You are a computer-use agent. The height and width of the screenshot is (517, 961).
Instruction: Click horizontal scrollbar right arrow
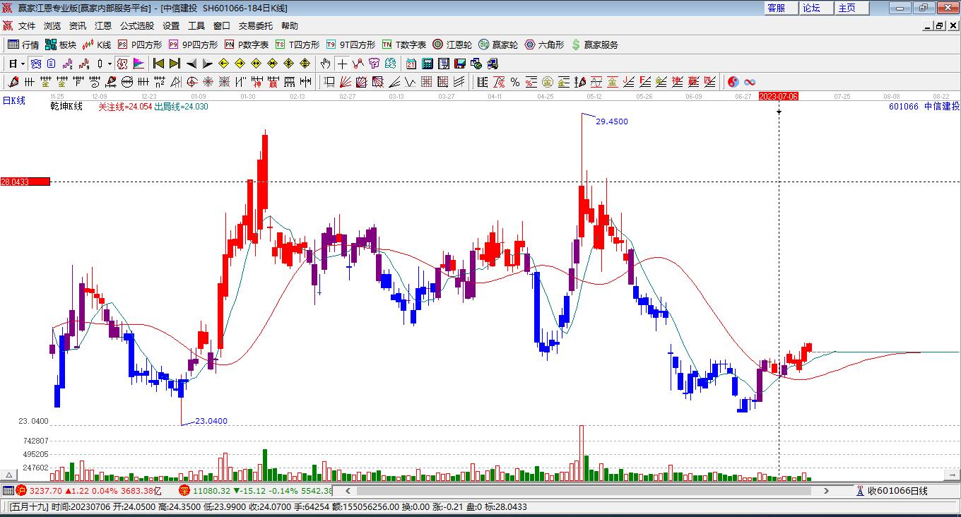(826, 490)
